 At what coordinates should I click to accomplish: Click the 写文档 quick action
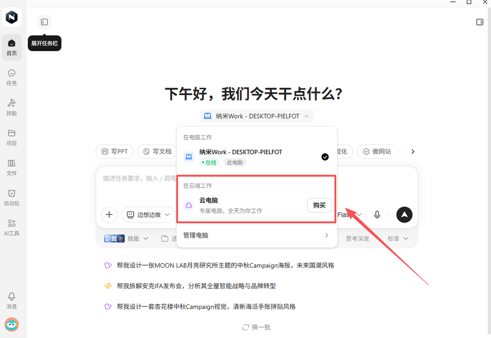click(158, 151)
